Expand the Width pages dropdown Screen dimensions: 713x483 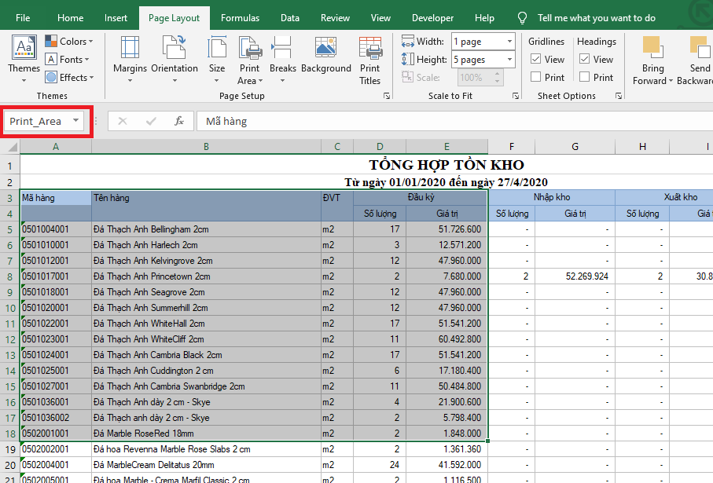[x=509, y=42]
